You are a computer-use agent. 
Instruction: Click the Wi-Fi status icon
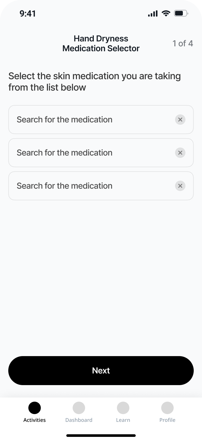pyautogui.click(x=166, y=13)
